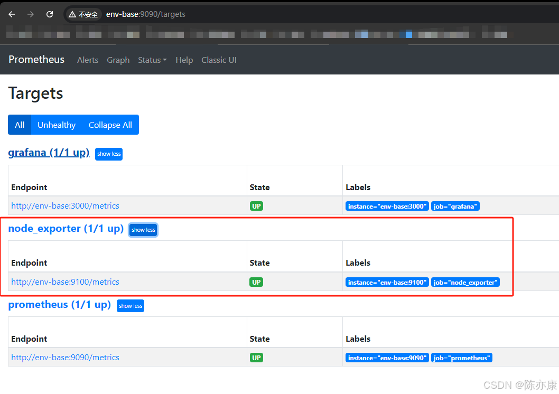Click UP state badge in node_exporter row
Viewport: 559px width, 394px height.
point(256,282)
